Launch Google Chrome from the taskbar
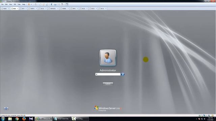This screenshot has height=121, width=216. [x=17, y=119]
